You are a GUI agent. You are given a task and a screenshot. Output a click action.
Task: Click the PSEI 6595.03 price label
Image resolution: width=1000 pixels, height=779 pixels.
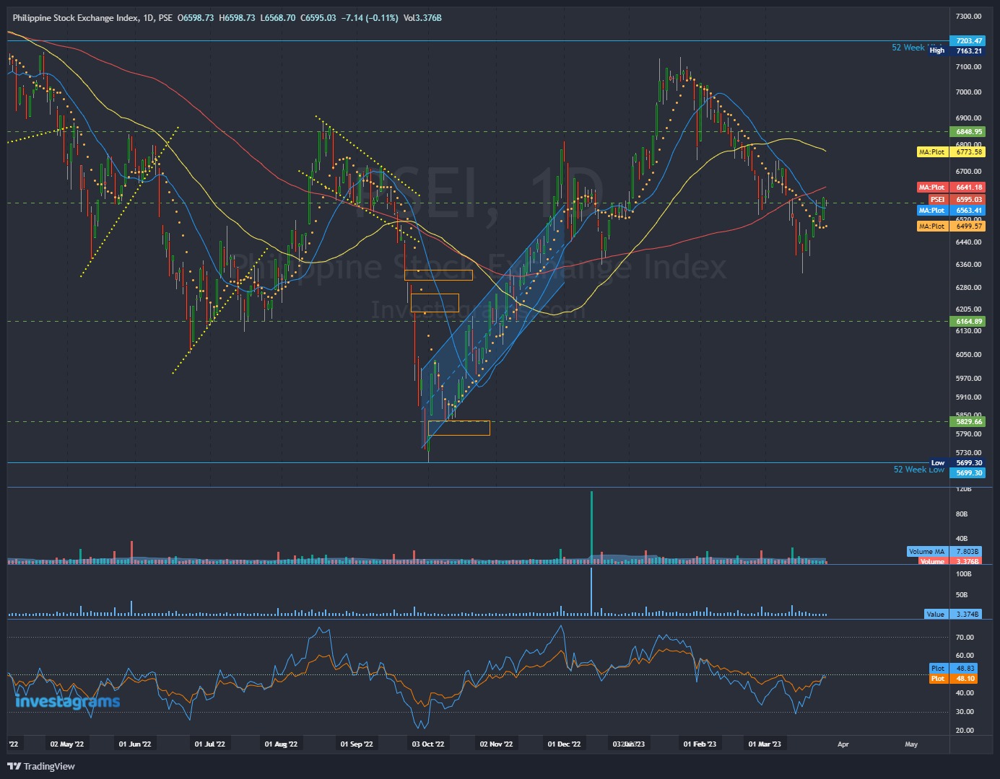[957, 200]
